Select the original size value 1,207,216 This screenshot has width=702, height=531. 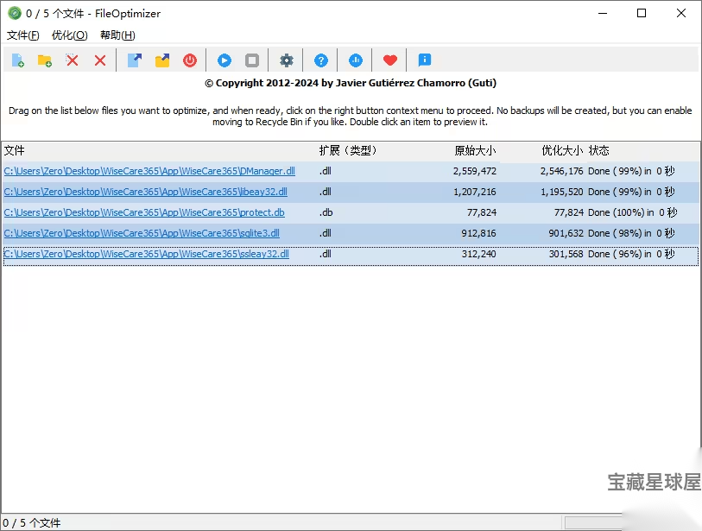tap(475, 192)
